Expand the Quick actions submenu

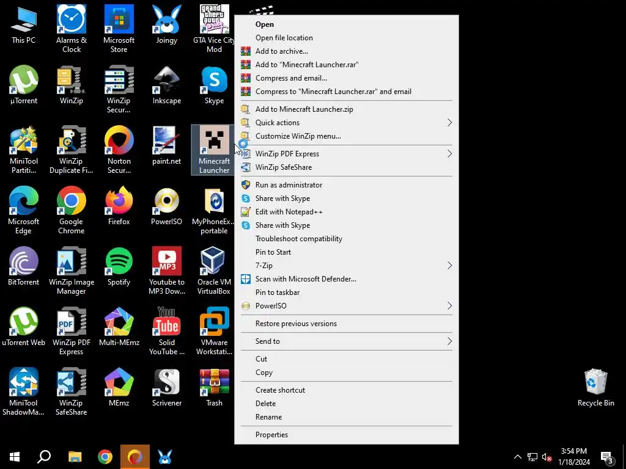pos(347,122)
